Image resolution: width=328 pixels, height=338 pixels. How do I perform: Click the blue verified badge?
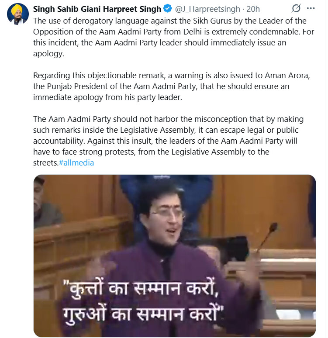pos(168,9)
